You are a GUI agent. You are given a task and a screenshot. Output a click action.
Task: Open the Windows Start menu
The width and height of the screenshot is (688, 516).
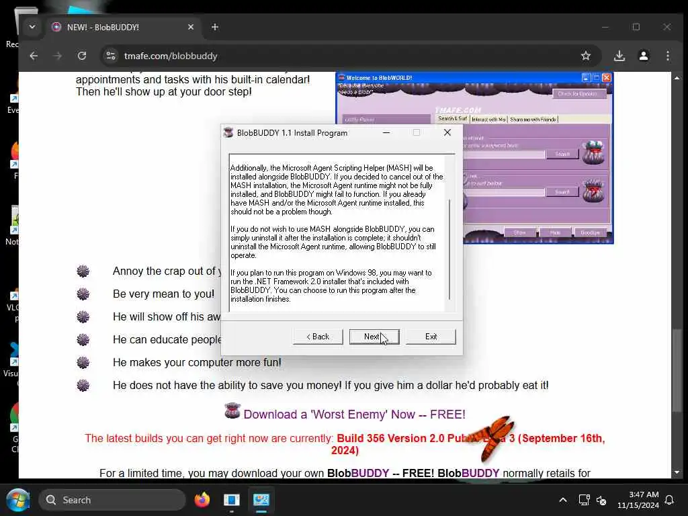18,500
